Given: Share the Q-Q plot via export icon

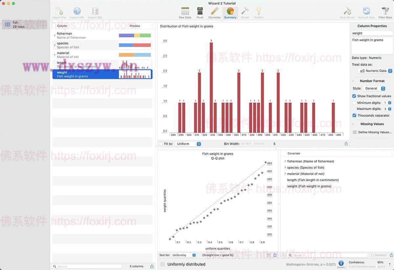Looking at the screenshot, I should coord(275,255).
